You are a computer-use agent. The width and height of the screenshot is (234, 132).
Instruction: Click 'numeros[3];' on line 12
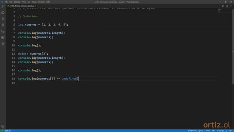click(39, 54)
